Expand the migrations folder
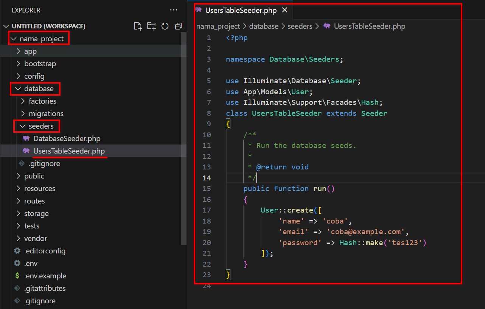 click(23, 113)
